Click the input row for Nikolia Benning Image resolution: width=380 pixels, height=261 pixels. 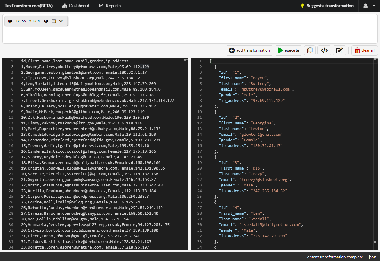pyautogui.click(x=87, y=95)
